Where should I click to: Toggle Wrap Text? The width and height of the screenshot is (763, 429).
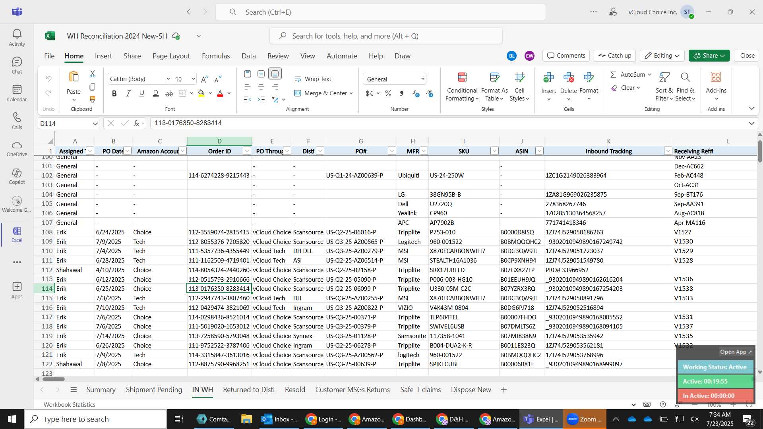click(313, 79)
